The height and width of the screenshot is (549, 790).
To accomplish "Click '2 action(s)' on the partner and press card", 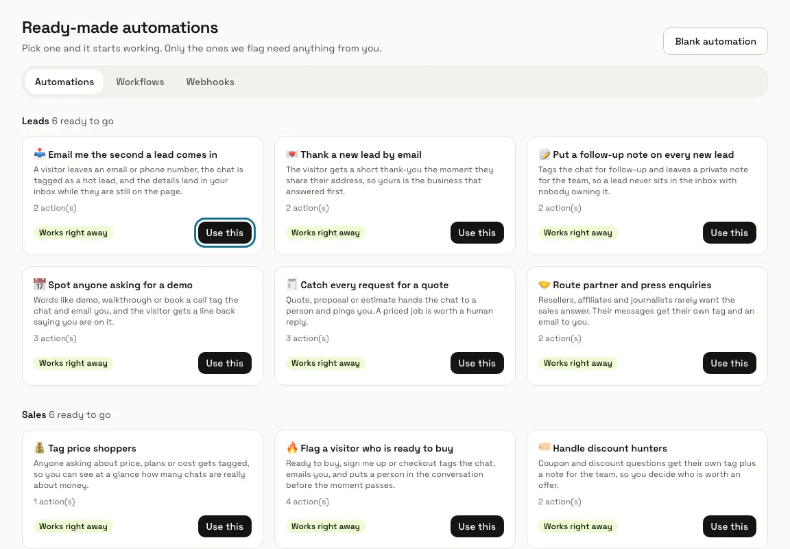I will pos(560,338).
